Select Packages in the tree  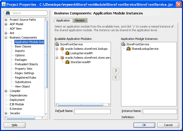point(21,60)
